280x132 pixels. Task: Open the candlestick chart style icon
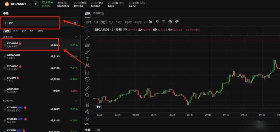point(150,22)
